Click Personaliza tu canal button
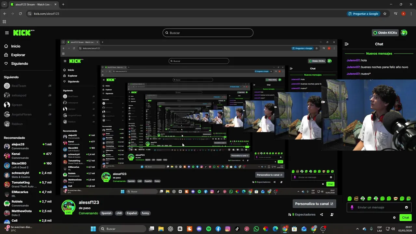 [314, 204]
